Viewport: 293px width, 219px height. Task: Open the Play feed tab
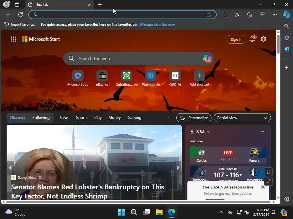point(98,118)
